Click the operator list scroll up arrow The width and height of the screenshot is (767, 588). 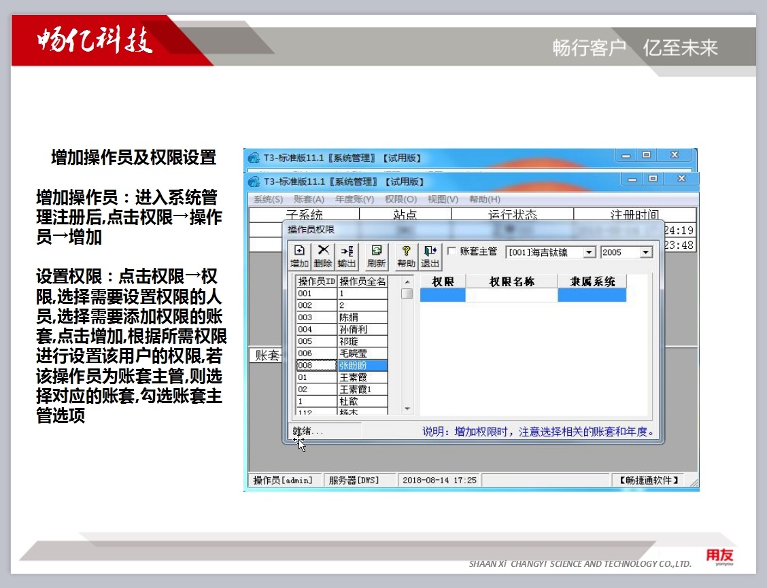407,282
